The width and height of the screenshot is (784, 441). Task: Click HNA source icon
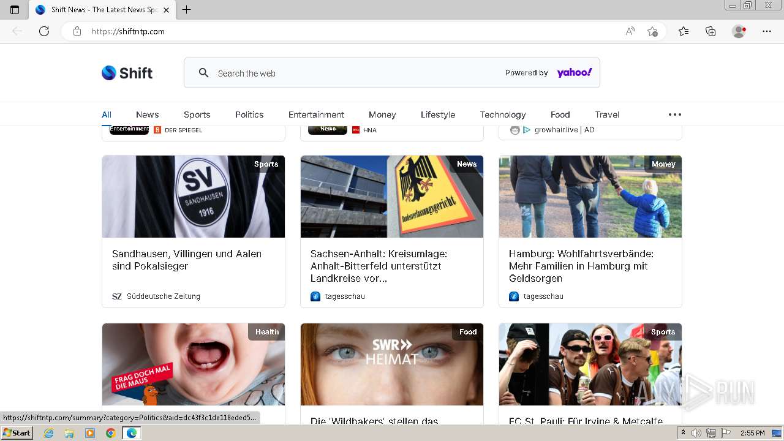[x=356, y=130]
